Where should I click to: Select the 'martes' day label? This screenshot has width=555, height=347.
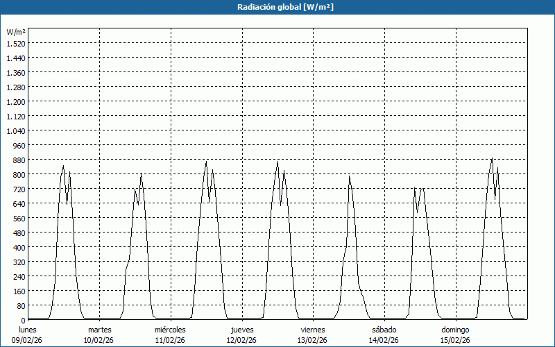(99, 329)
